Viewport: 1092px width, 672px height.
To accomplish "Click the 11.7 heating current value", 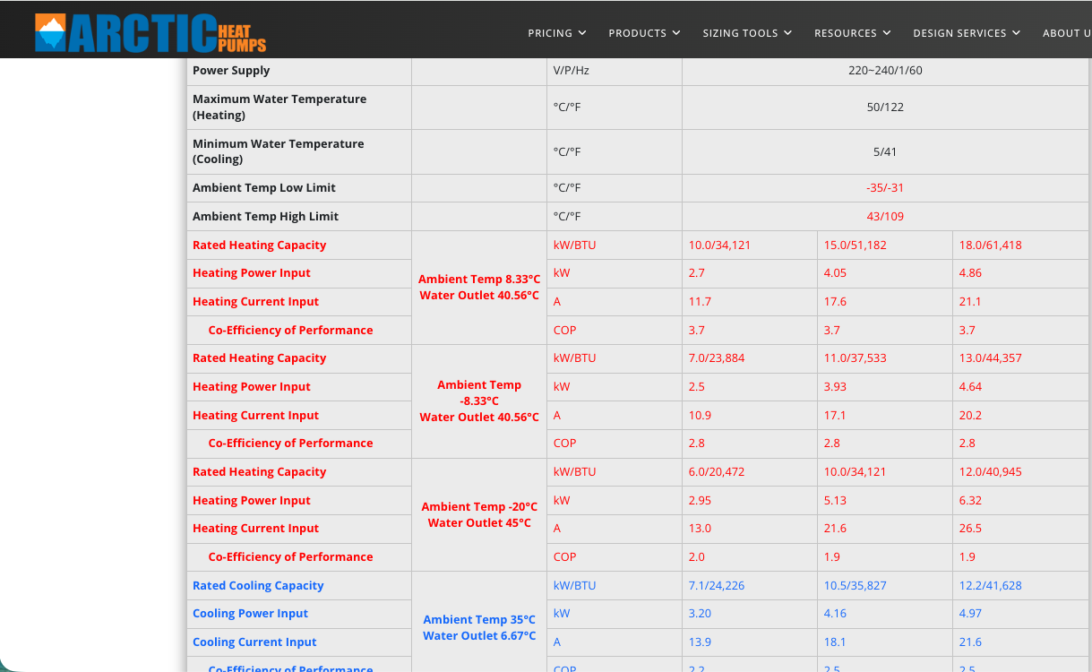I will pos(700,302).
